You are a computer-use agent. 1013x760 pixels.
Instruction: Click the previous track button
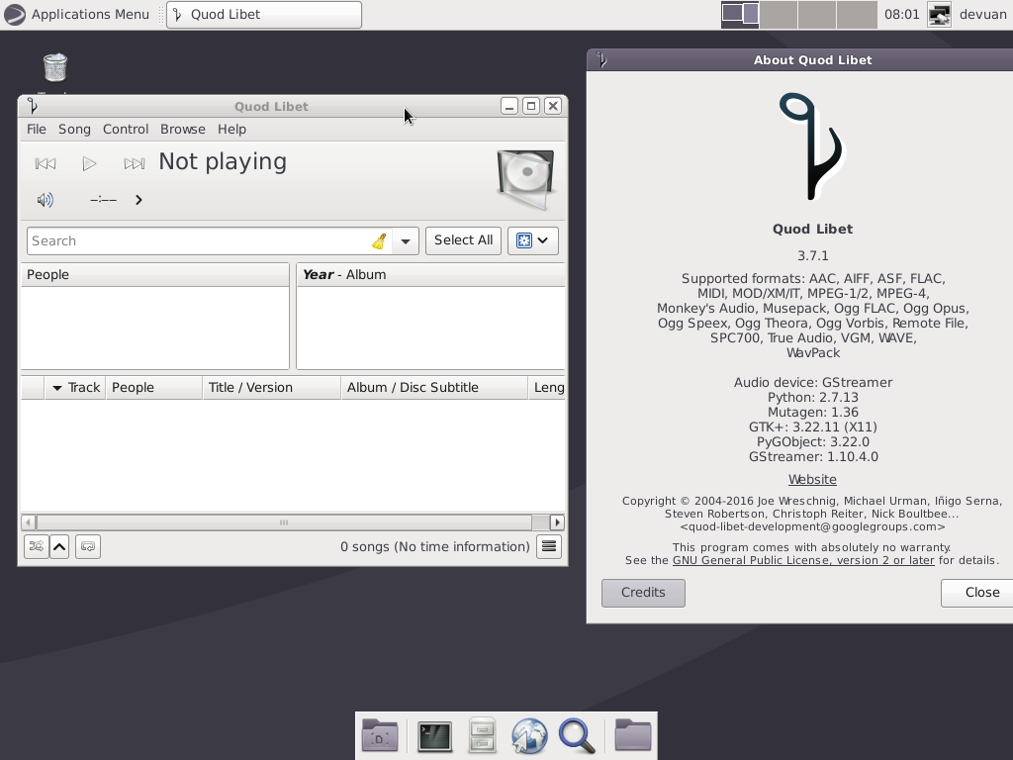(x=46, y=163)
